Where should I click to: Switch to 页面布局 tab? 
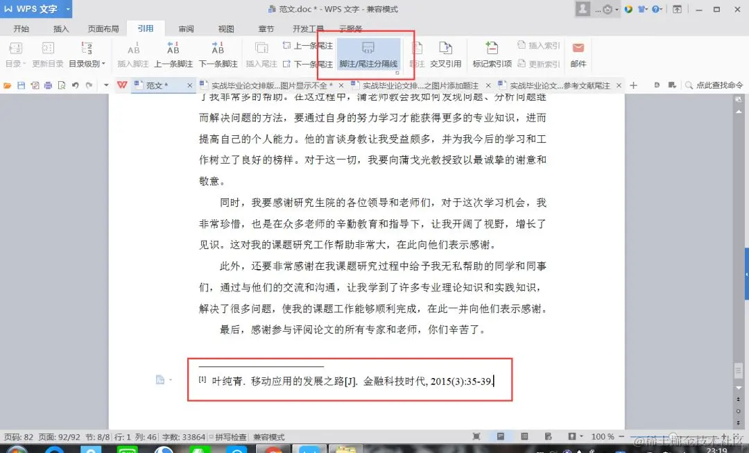click(x=103, y=28)
